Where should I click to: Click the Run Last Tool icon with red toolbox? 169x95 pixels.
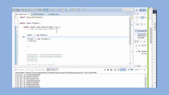(x=18, y=10)
